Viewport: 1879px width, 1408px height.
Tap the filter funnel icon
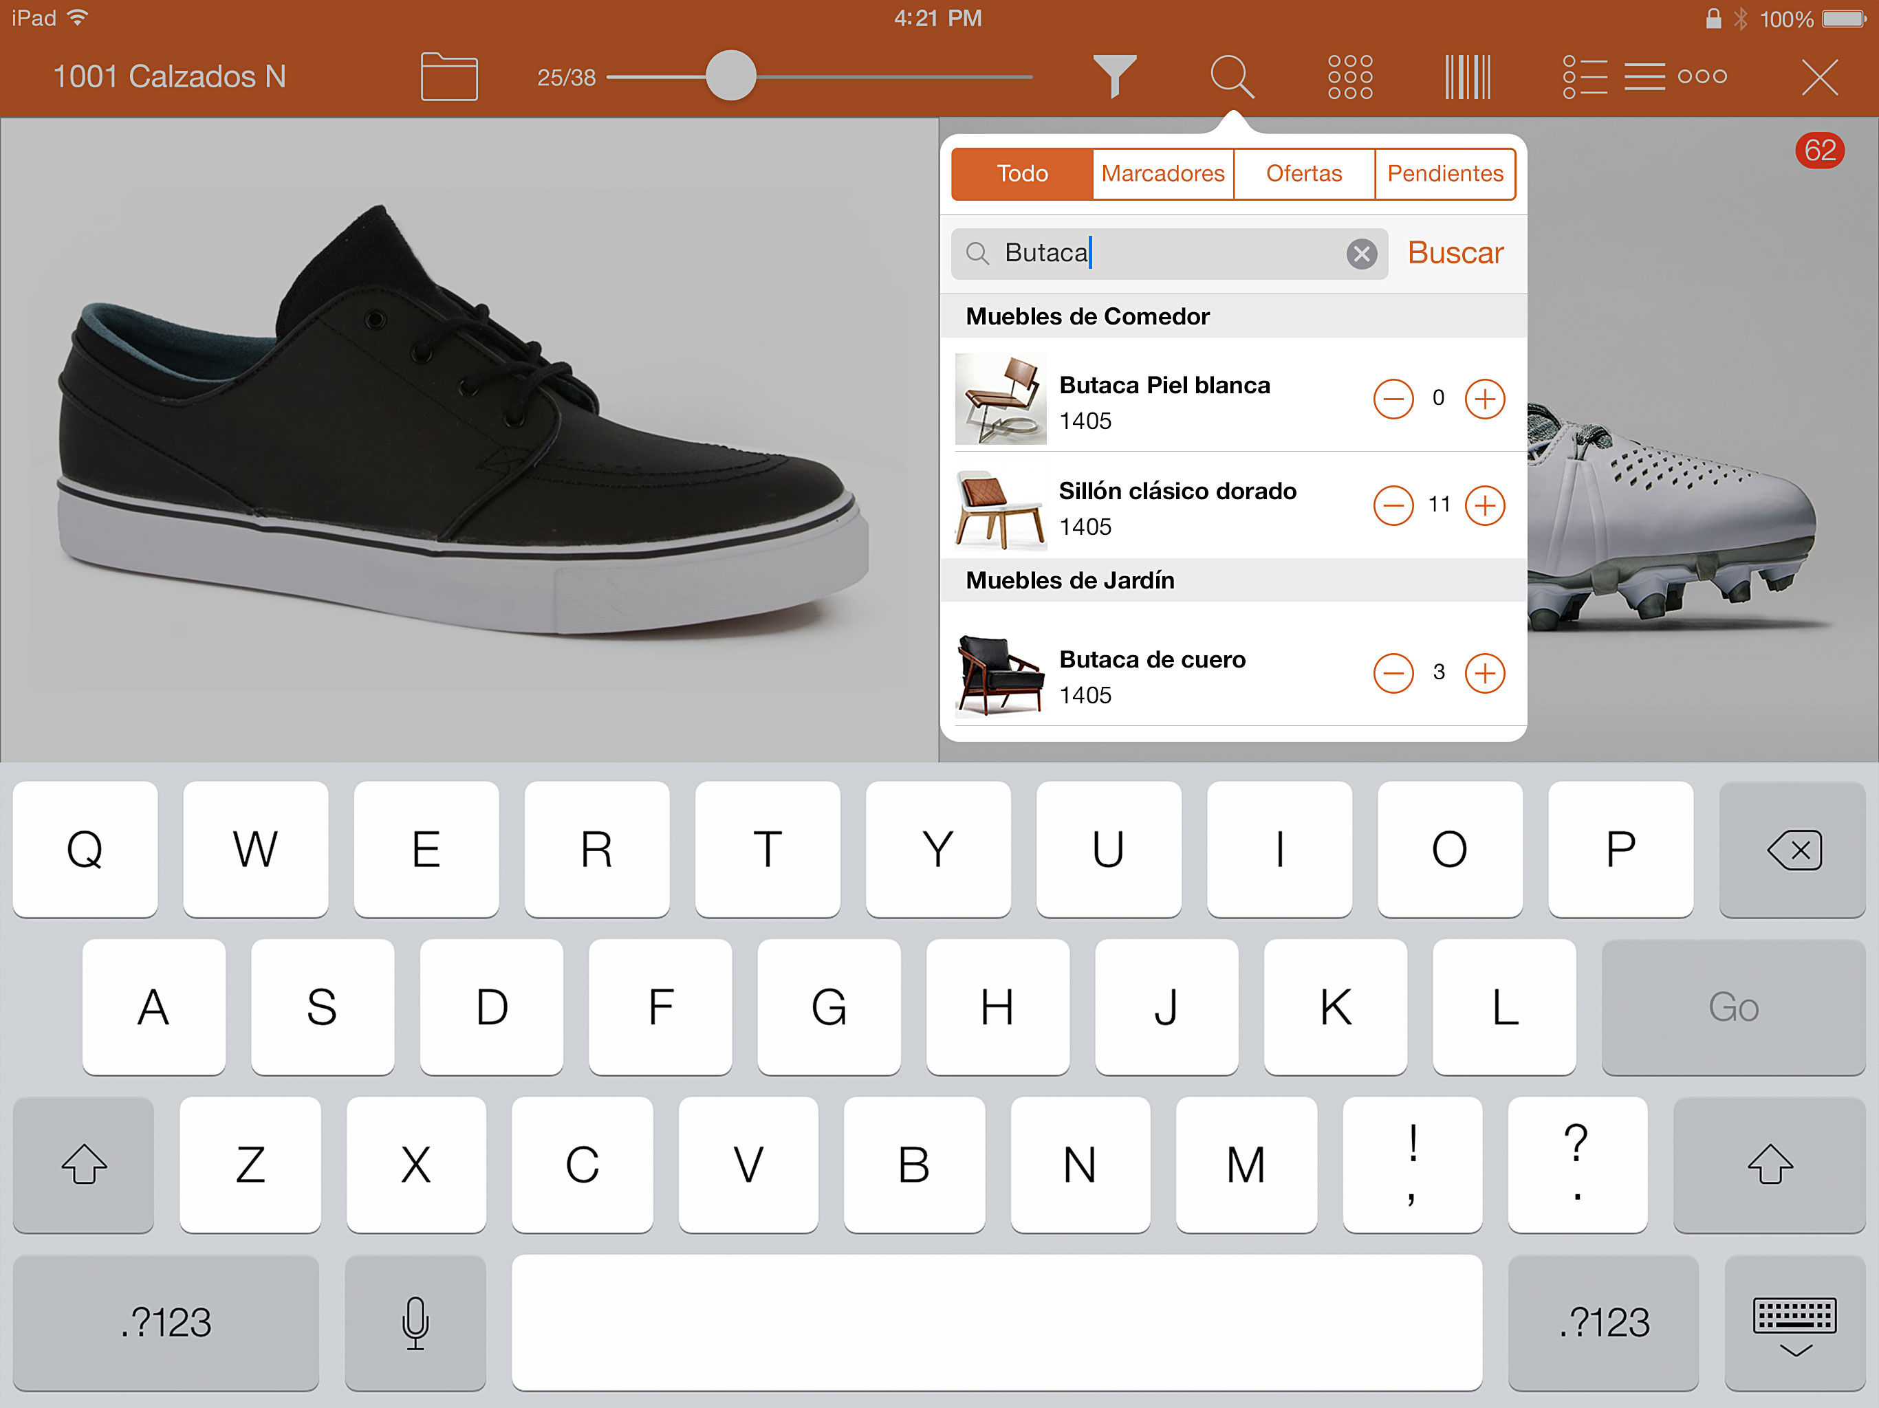[1114, 76]
